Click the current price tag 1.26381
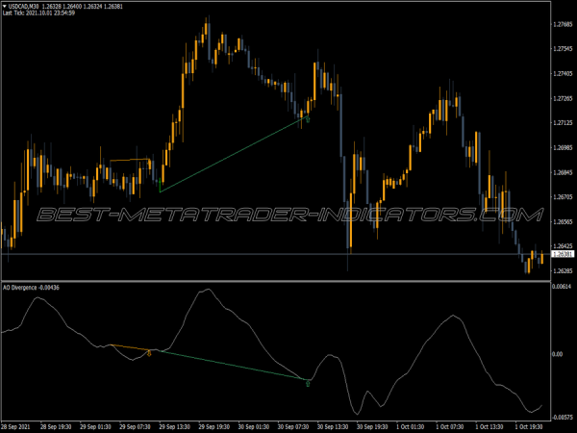Viewport: 577px width, 433px height. [x=563, y=254]
